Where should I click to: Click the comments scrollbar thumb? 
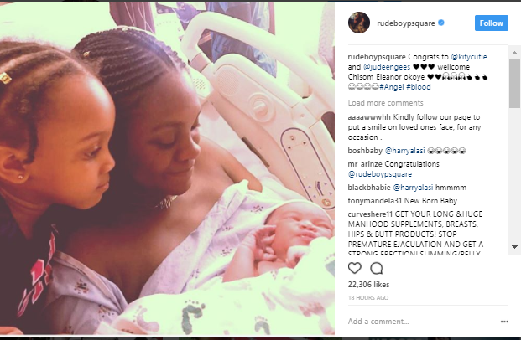[514, 84]
